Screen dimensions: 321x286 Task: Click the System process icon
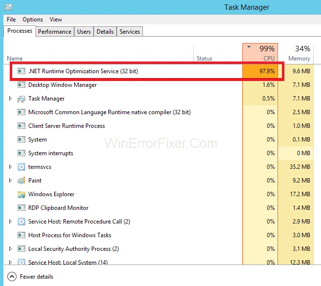[x=21, y=140]
